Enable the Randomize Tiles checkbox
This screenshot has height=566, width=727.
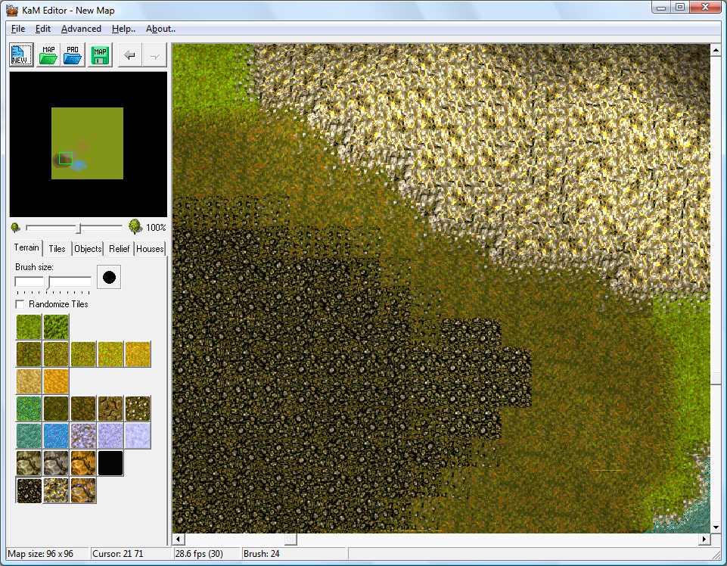(20, 304)
